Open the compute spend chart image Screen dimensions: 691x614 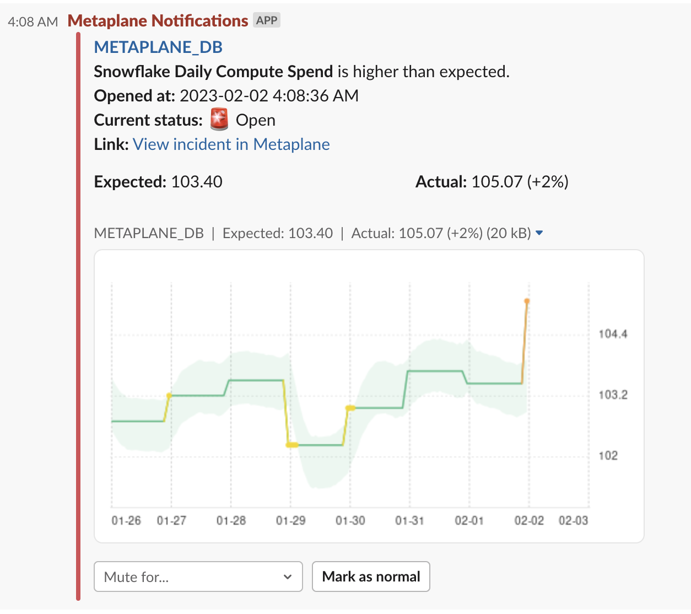(369, 396)
